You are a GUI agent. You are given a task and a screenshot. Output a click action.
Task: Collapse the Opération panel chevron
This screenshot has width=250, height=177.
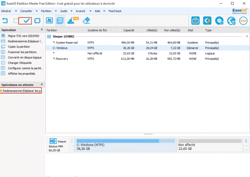42,30
